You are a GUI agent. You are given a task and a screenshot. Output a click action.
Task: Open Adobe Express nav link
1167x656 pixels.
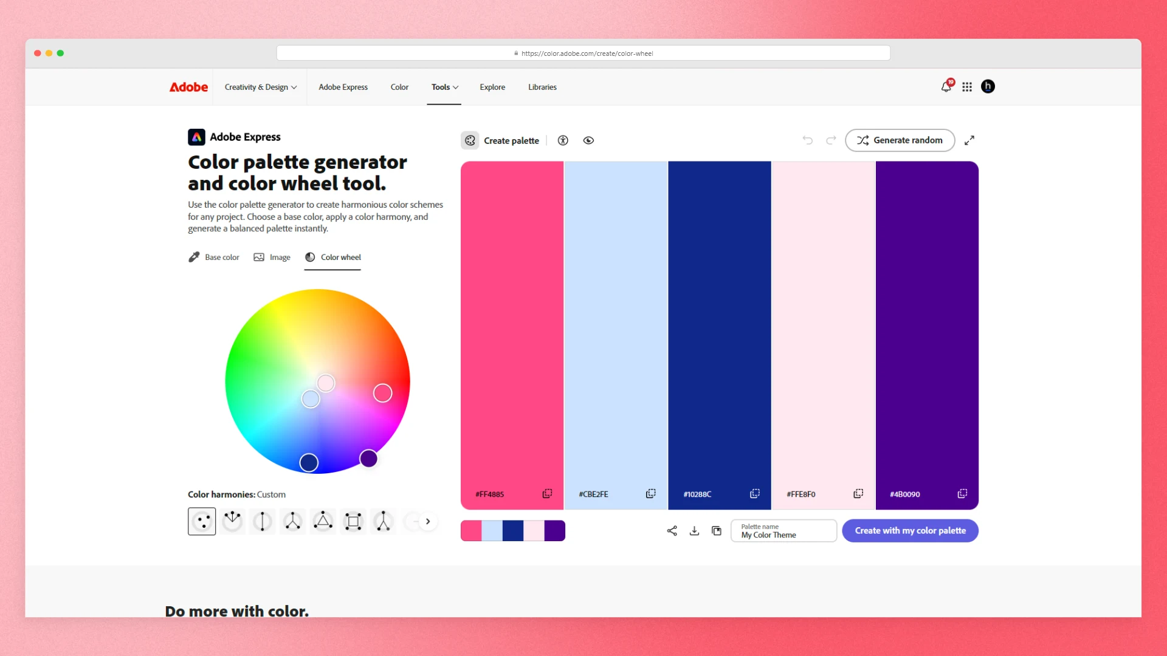coord(343,87)
